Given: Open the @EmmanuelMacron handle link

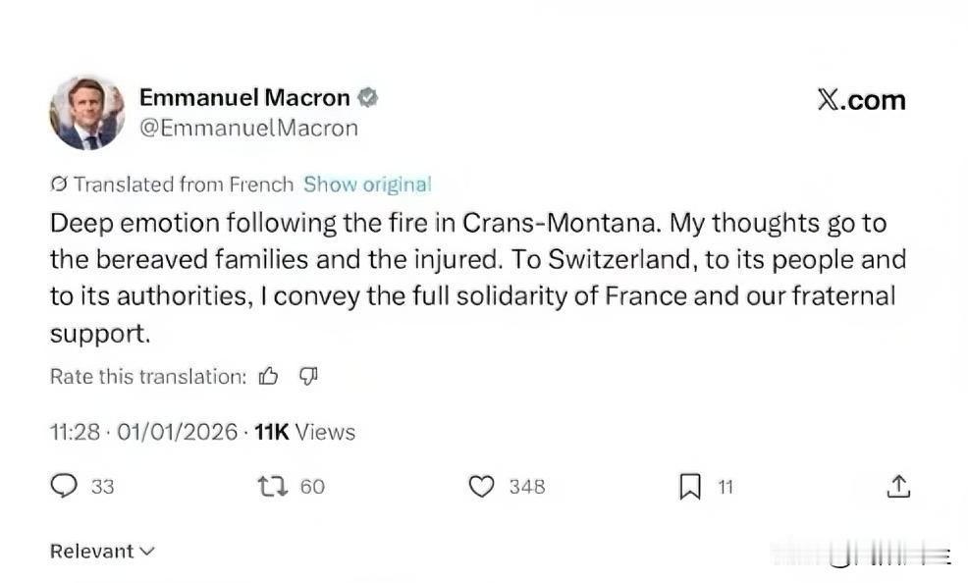Looking at the screenshot, I should tap(248, 128).
